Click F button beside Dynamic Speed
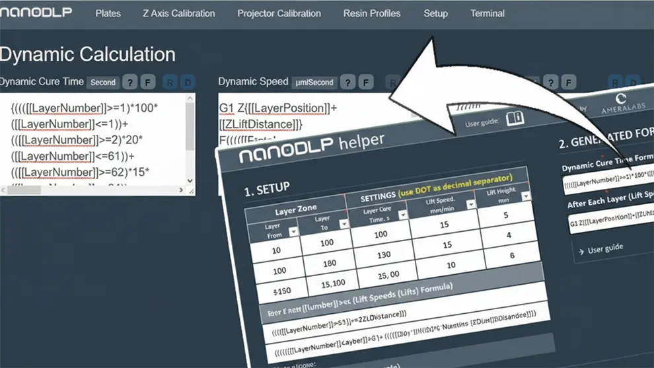The image size is (654, 368). click(x=365, y=83)
